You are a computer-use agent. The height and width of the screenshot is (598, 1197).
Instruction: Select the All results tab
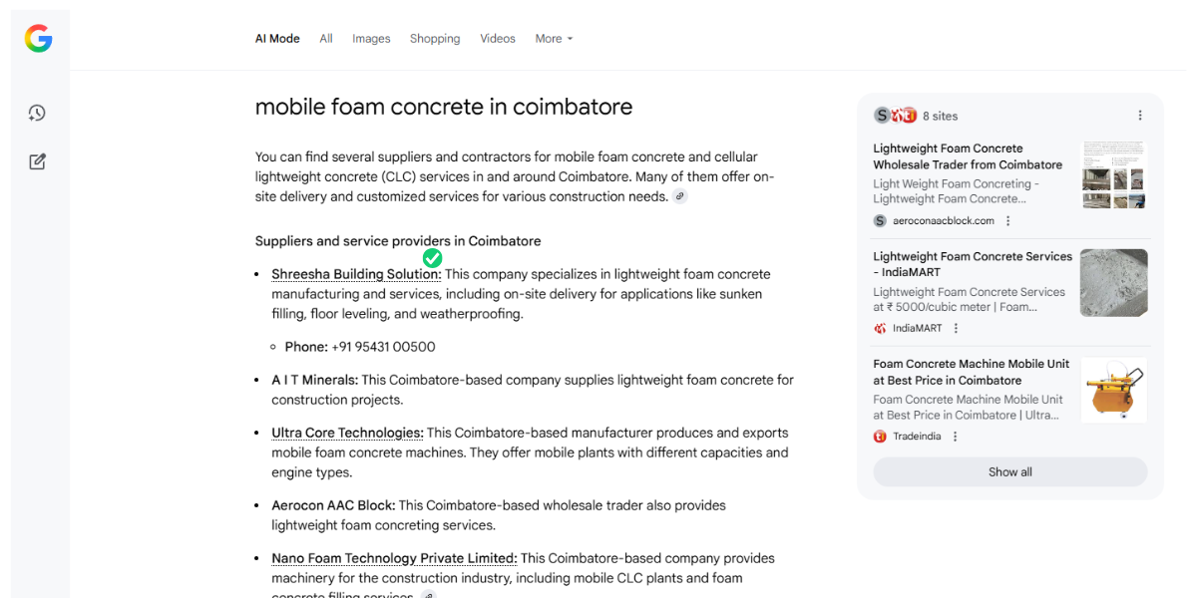tap(326, 39)
